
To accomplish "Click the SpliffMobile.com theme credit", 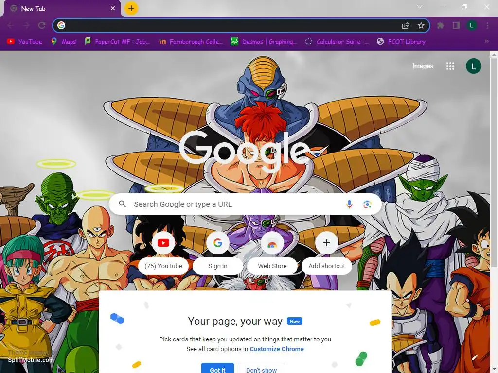I will pos(31,360).
